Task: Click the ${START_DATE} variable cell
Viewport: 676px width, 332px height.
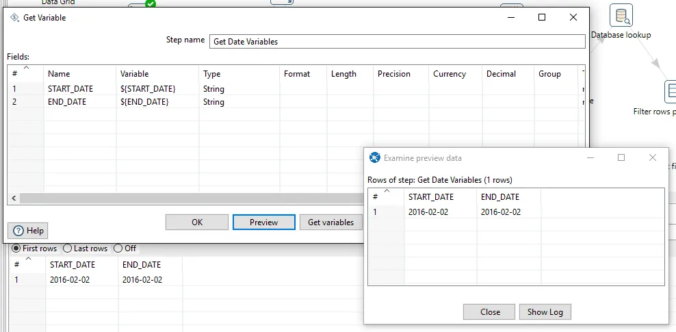Action: pos(157,89)
